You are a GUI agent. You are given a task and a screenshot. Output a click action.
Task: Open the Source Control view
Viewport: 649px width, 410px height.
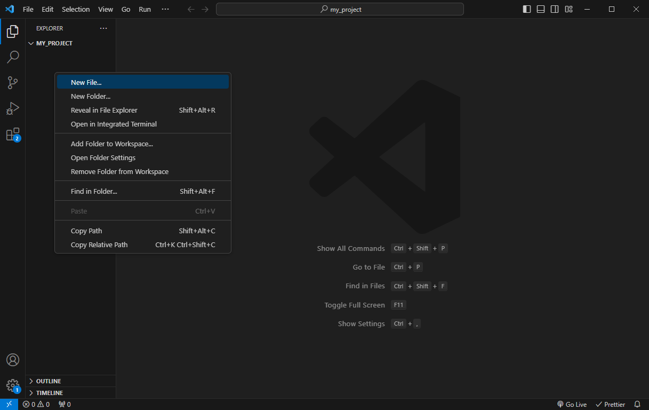pyautogui.click(x=13, y=83)
